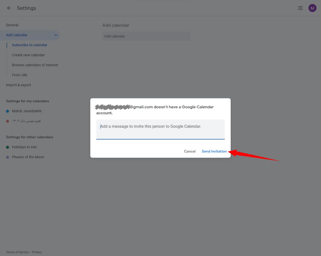Click the purple dot beside Phases of the Moon
321x256 pixels.
click(7, 157)
